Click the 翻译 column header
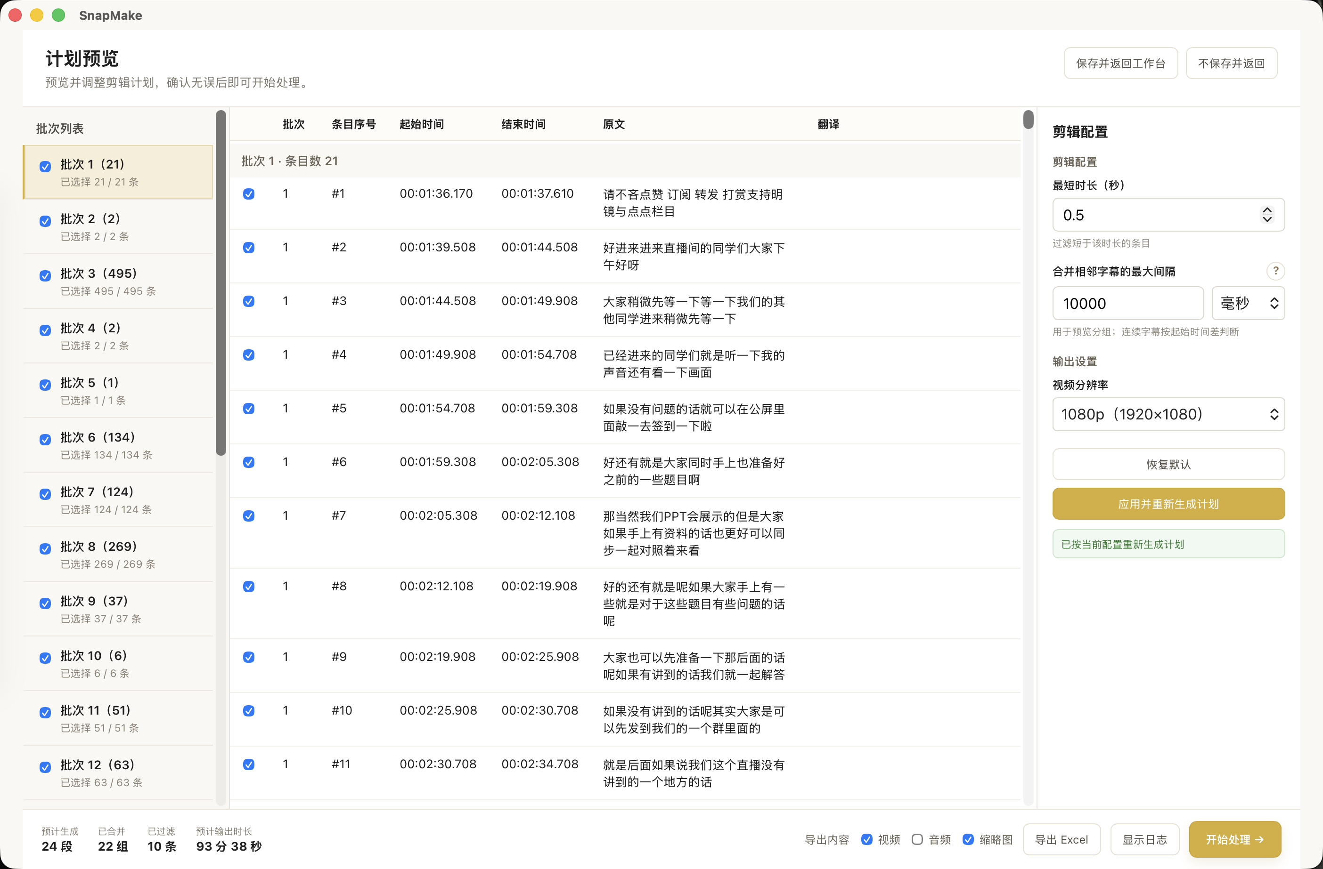Image resolution: width=1323 pixels, height=869 pixels. (828, 124)
